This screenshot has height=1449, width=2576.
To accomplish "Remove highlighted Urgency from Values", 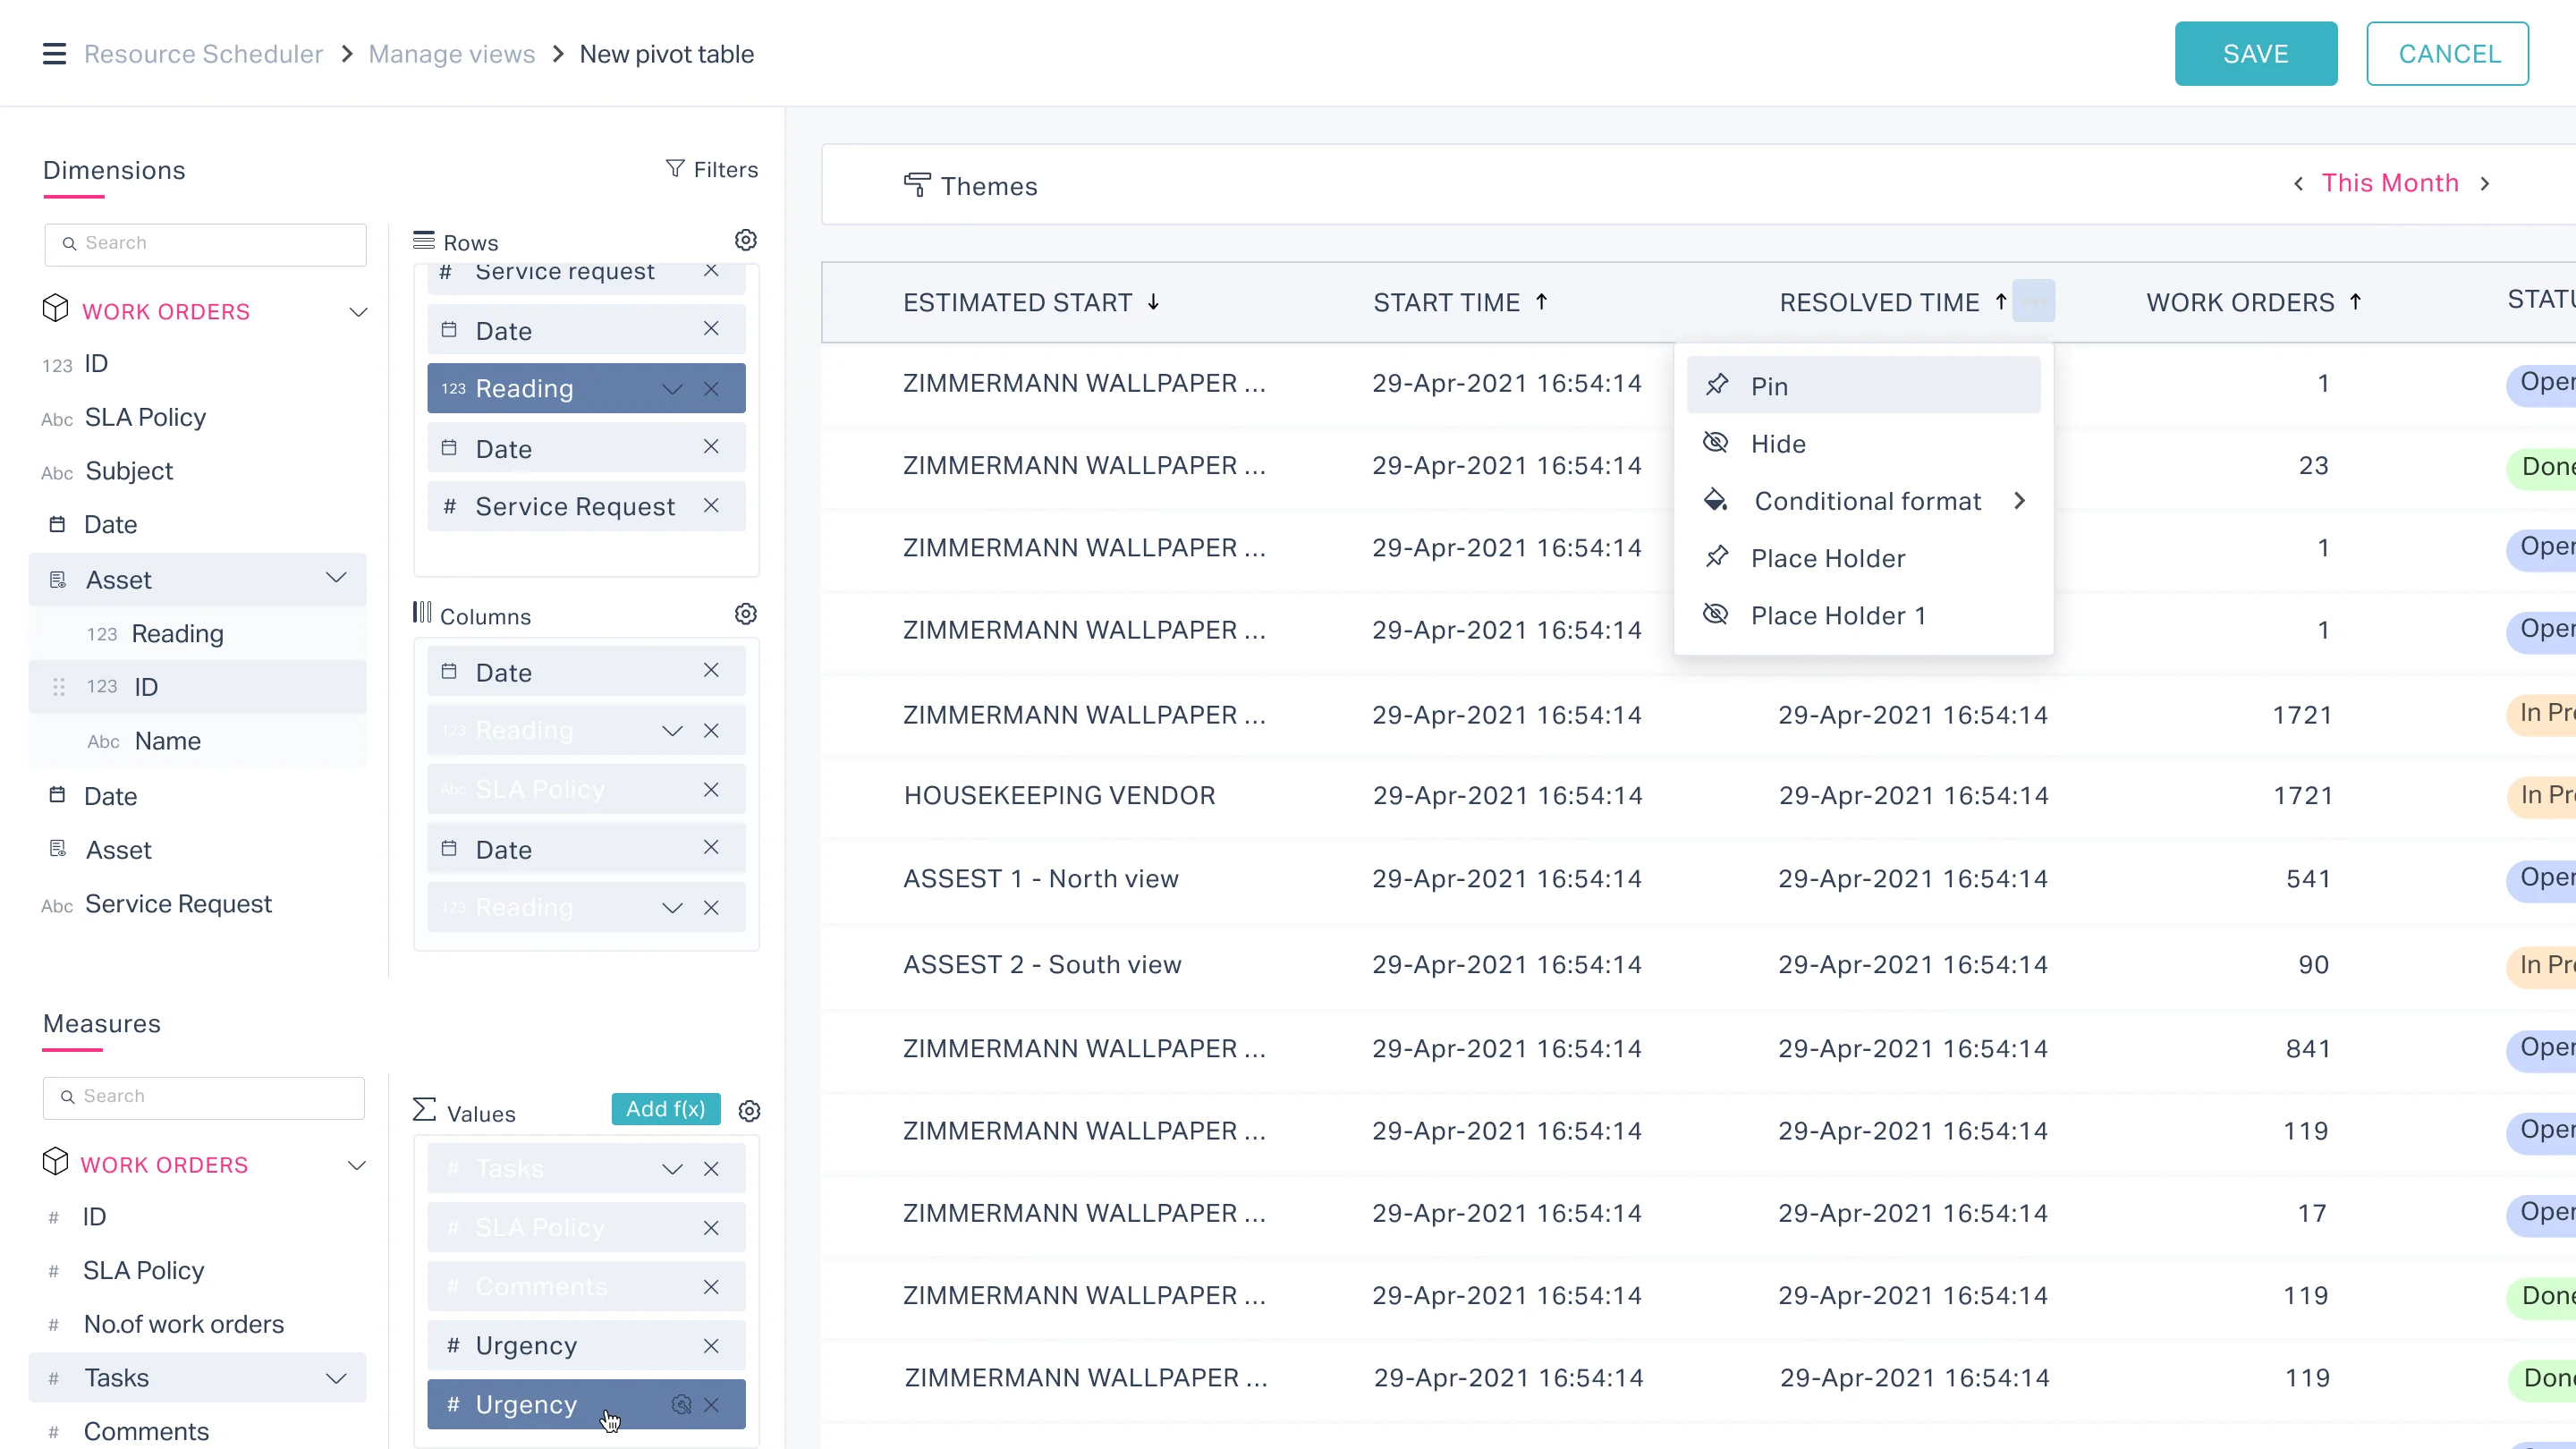I will click(x=711, y=1405).
